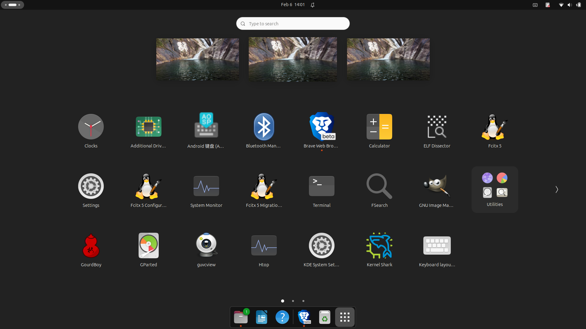Open Htop

tap(264, 250)
